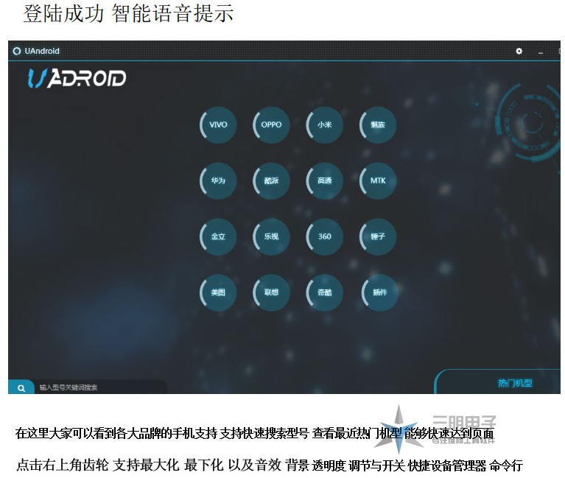This screenshot has width=565, height=478.
Task: Select the VIVO brand circle
Action: (218, 124)
